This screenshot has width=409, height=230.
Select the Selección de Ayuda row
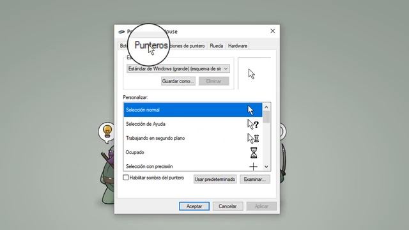pos(193,124)
